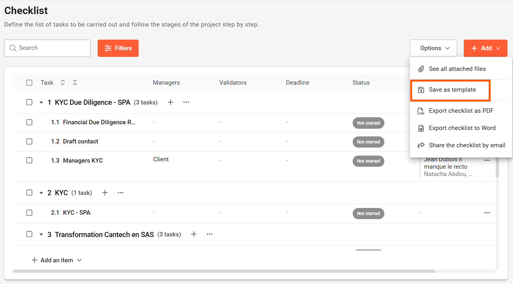Click the Options button
Screen dimensions: 513x284
pyautogui.click(x=433, y=48)
